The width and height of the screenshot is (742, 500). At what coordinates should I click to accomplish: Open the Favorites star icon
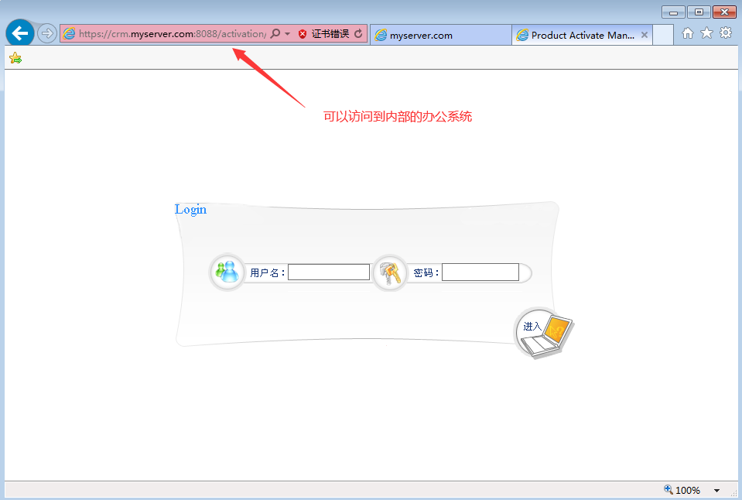pos(706,33)
